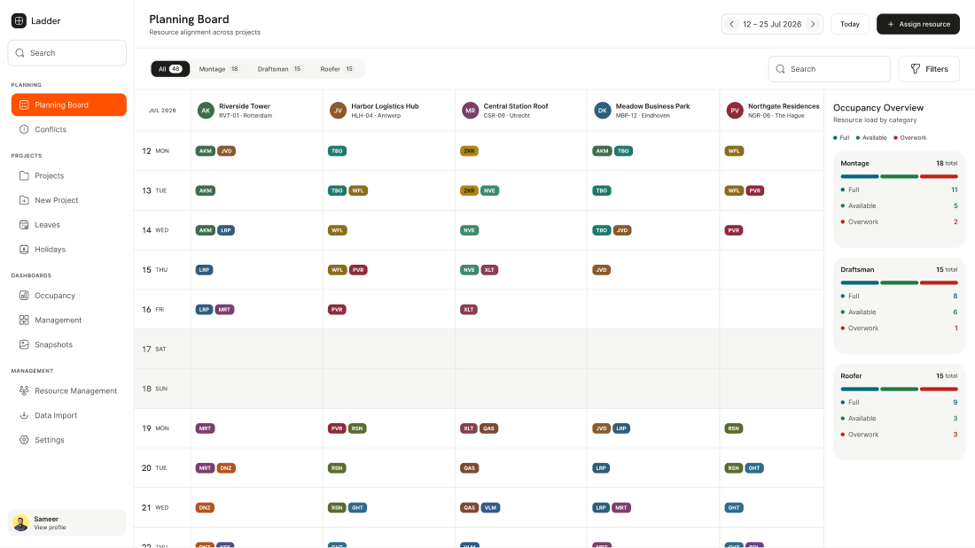The width and height of the screenshot is (975, 548).
Task: Click Roofer occupancy progress bar
Action: 899,389
